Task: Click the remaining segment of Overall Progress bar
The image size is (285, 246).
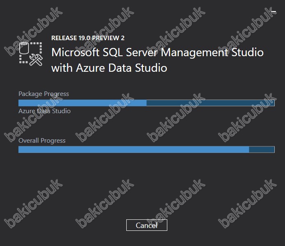Action: 262,150
